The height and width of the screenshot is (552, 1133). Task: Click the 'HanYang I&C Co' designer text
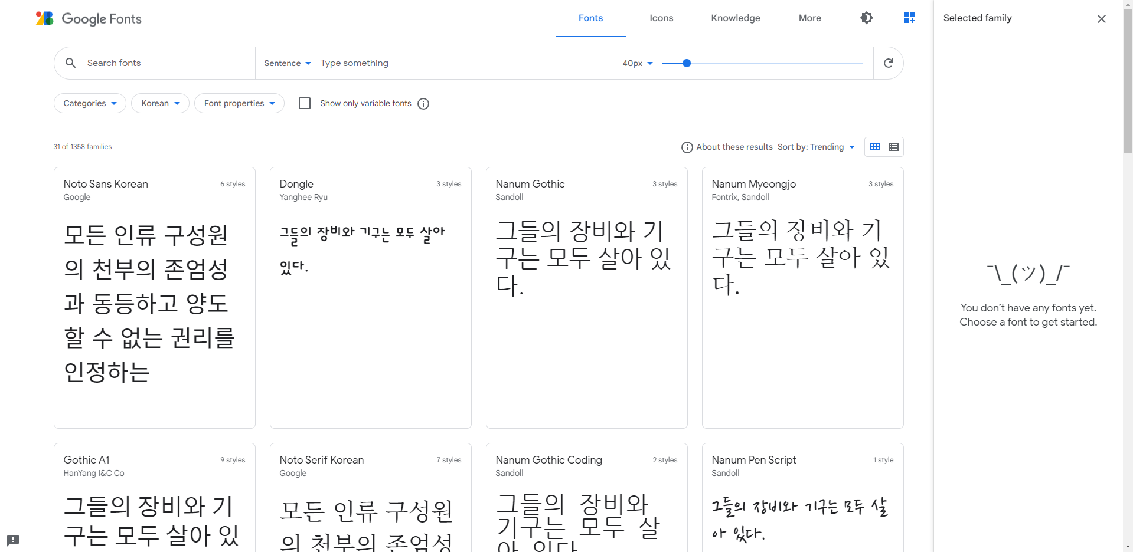pyautogui.click(x=94, y=473)
